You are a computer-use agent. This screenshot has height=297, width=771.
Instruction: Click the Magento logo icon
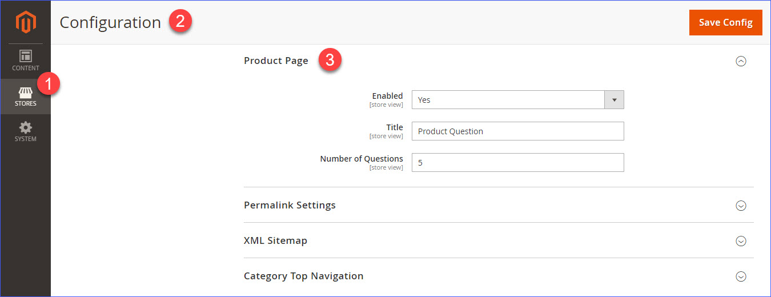coord(26,22)
